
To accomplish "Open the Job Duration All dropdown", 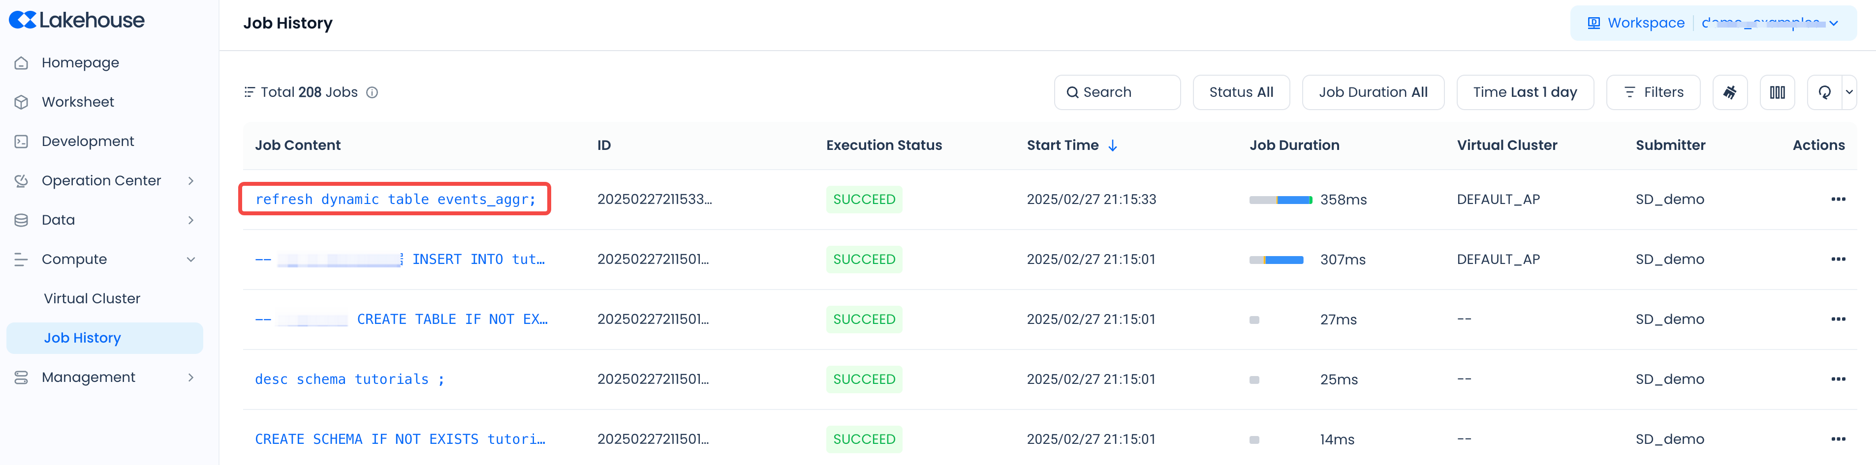I will (1373, 92).
